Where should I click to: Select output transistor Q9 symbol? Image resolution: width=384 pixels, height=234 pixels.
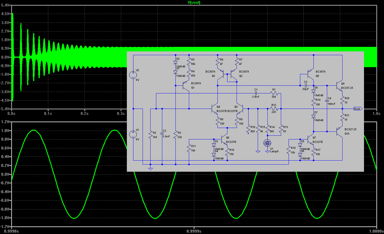pyautogui.click(x=339, y=86)
